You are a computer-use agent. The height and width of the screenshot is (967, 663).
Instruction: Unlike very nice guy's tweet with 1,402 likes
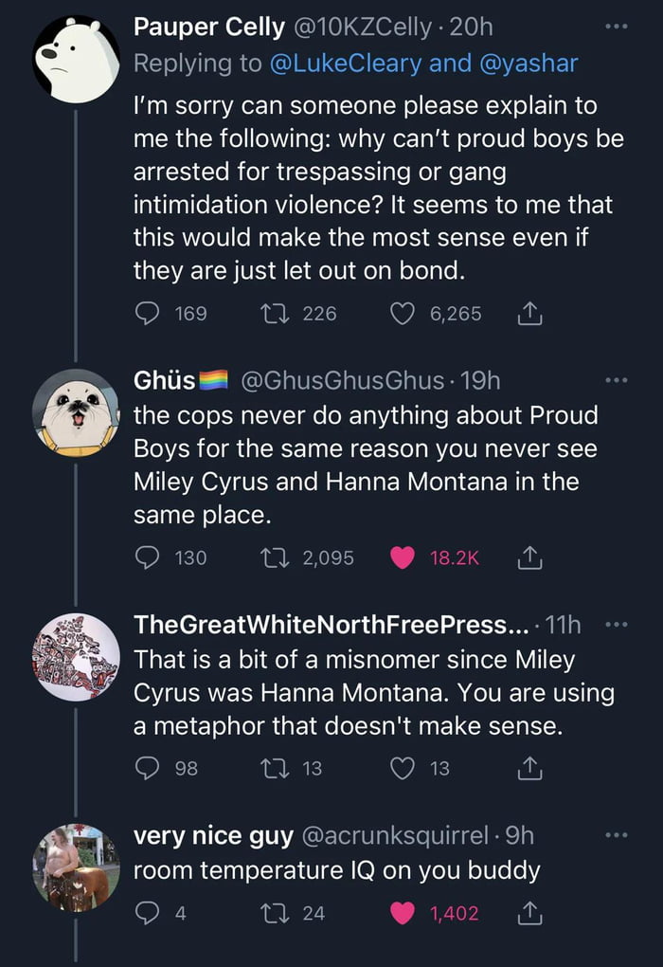point(403,913)
